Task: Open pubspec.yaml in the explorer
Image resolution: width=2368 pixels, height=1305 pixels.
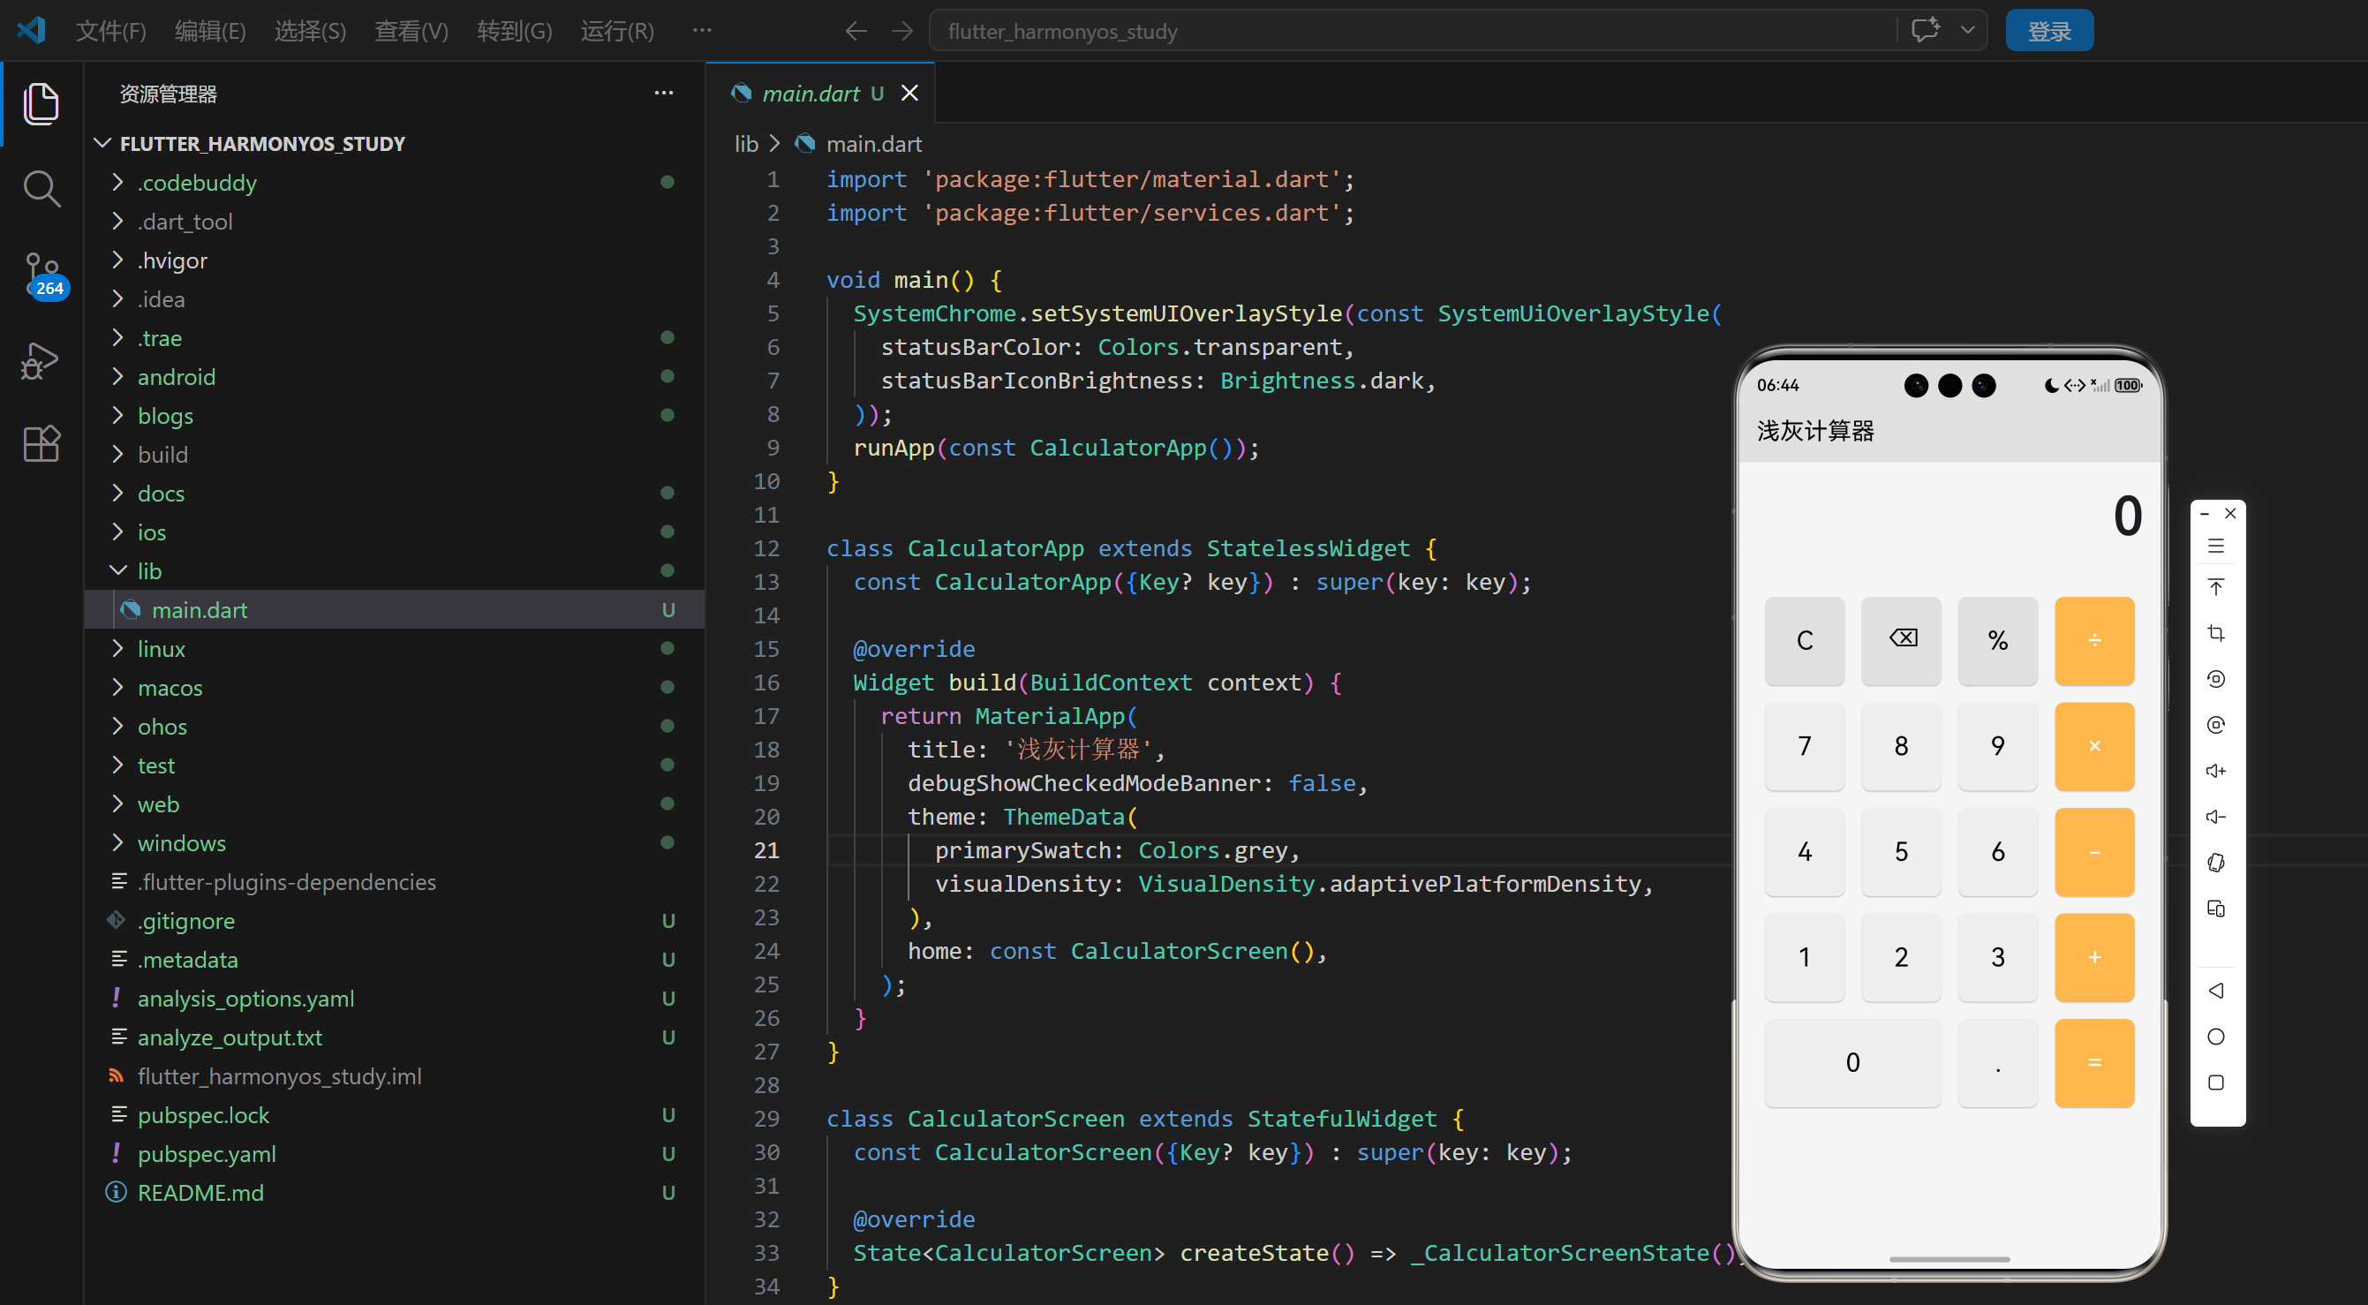Action: click(207, 1153)
